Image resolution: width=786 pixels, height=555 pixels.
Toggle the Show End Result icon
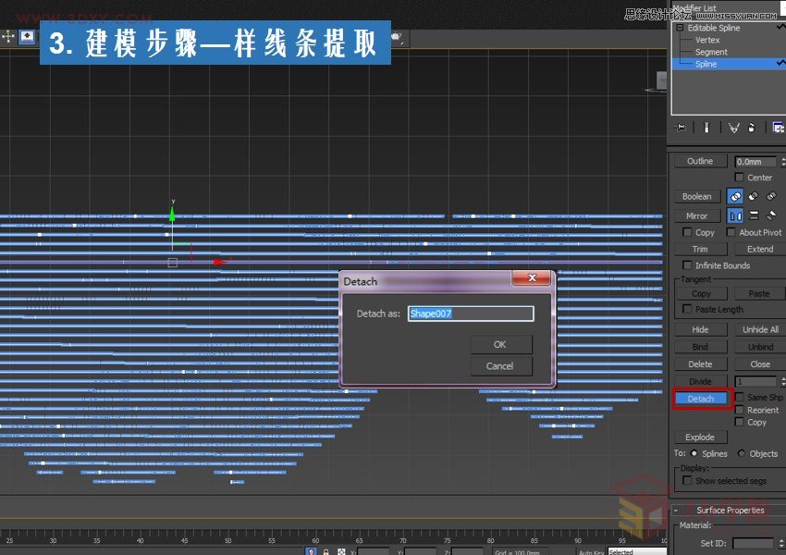(707, 127)
